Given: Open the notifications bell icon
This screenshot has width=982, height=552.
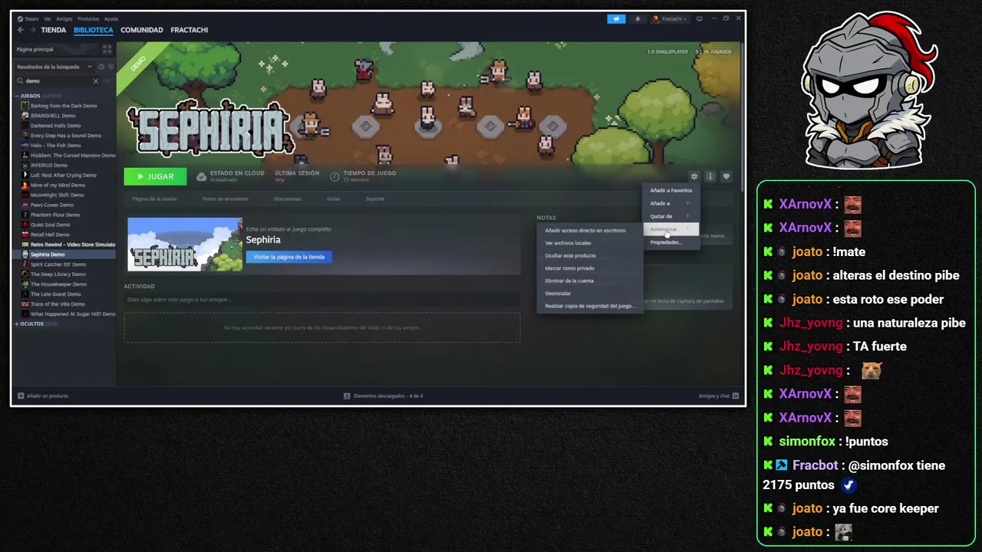Looking at the screenshot, I should click(x=638, y=18).
